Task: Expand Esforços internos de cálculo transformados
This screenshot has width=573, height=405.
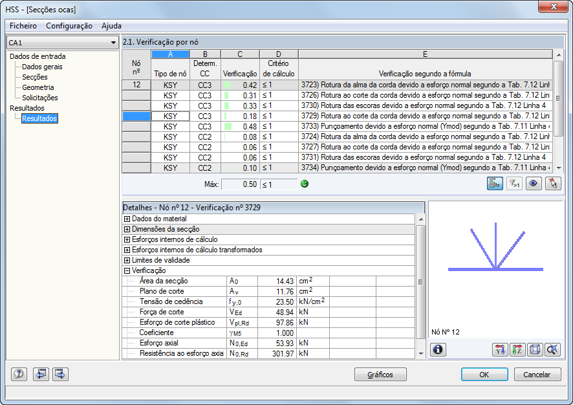Action: click(127, 250)
